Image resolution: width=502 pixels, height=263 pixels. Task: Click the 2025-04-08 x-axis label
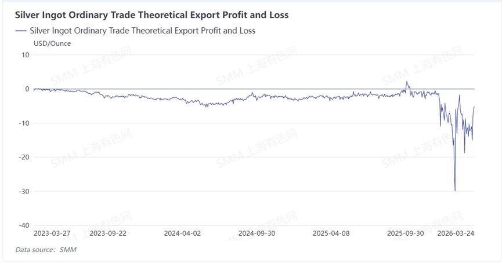pos(331,233)
